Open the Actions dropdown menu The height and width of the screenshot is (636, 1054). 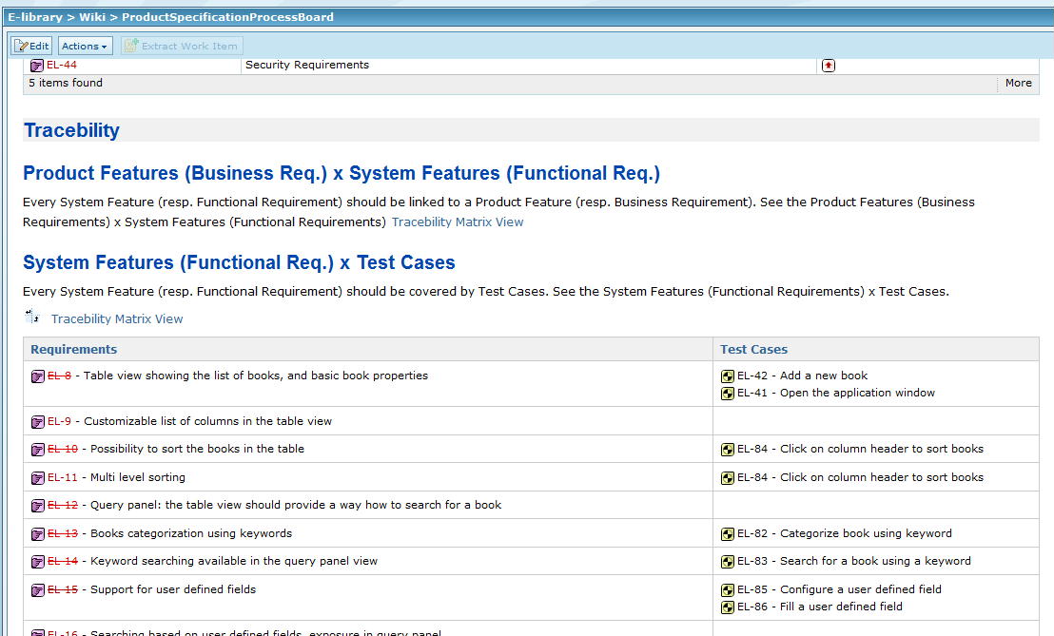85,46
